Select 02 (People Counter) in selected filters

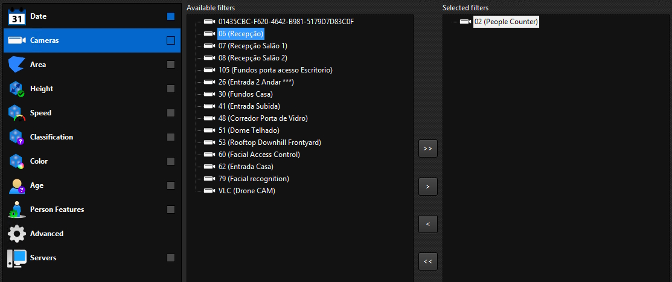coord(506,21)
